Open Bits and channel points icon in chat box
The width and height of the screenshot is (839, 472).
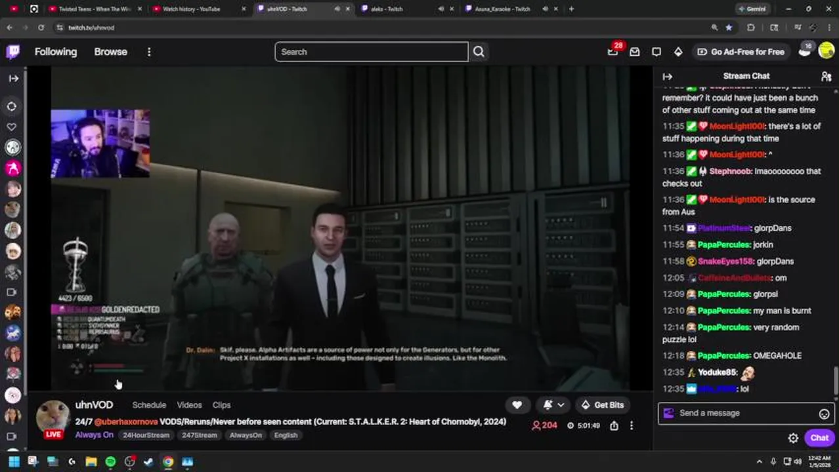point(669,413)
